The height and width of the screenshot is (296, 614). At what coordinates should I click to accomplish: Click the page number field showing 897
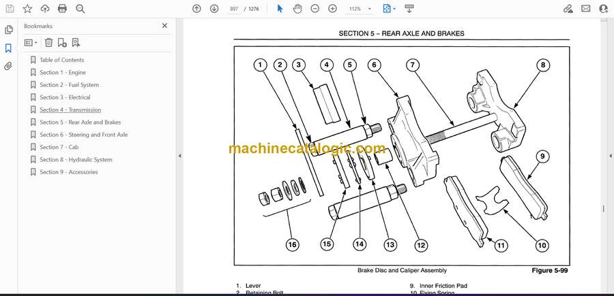click(x=234, y=9)
